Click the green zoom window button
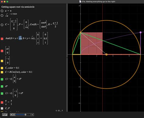This screenshot has height=118, width=144. tap(7, 2)
